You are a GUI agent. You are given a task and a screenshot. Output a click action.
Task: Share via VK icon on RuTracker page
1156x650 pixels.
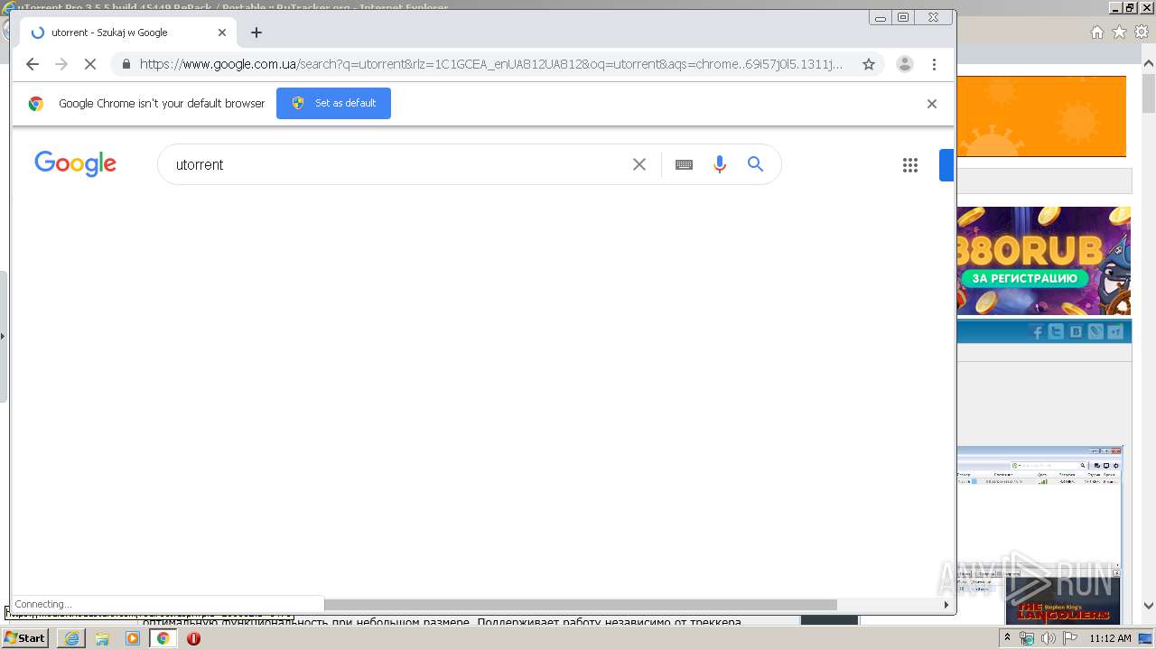pyautogui.click(x=1076, y=332)
